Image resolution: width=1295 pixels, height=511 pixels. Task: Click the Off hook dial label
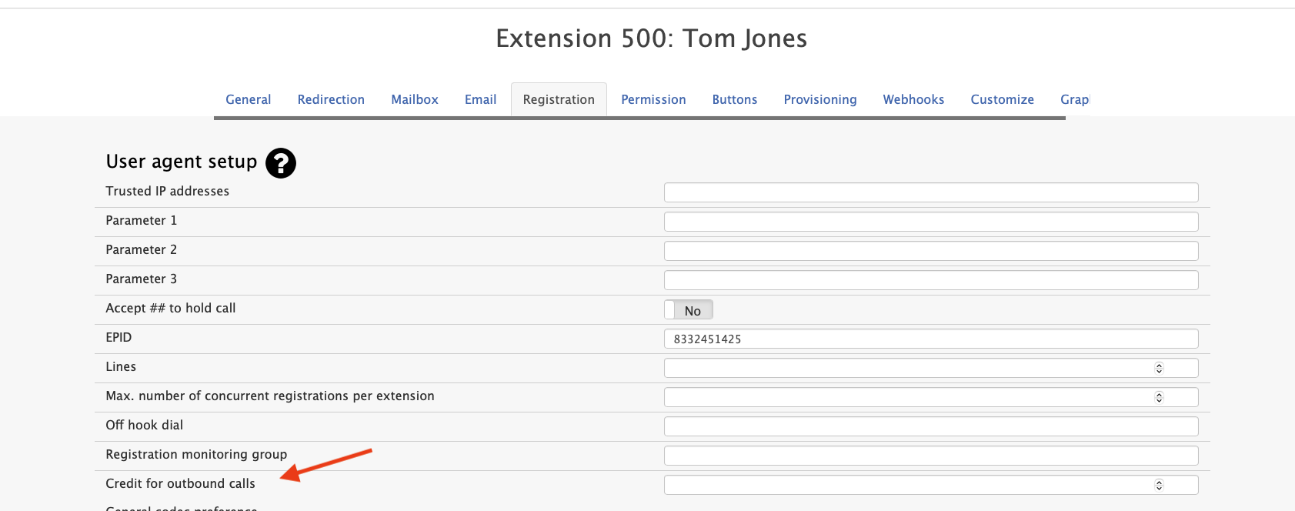[x=144, y=425]
